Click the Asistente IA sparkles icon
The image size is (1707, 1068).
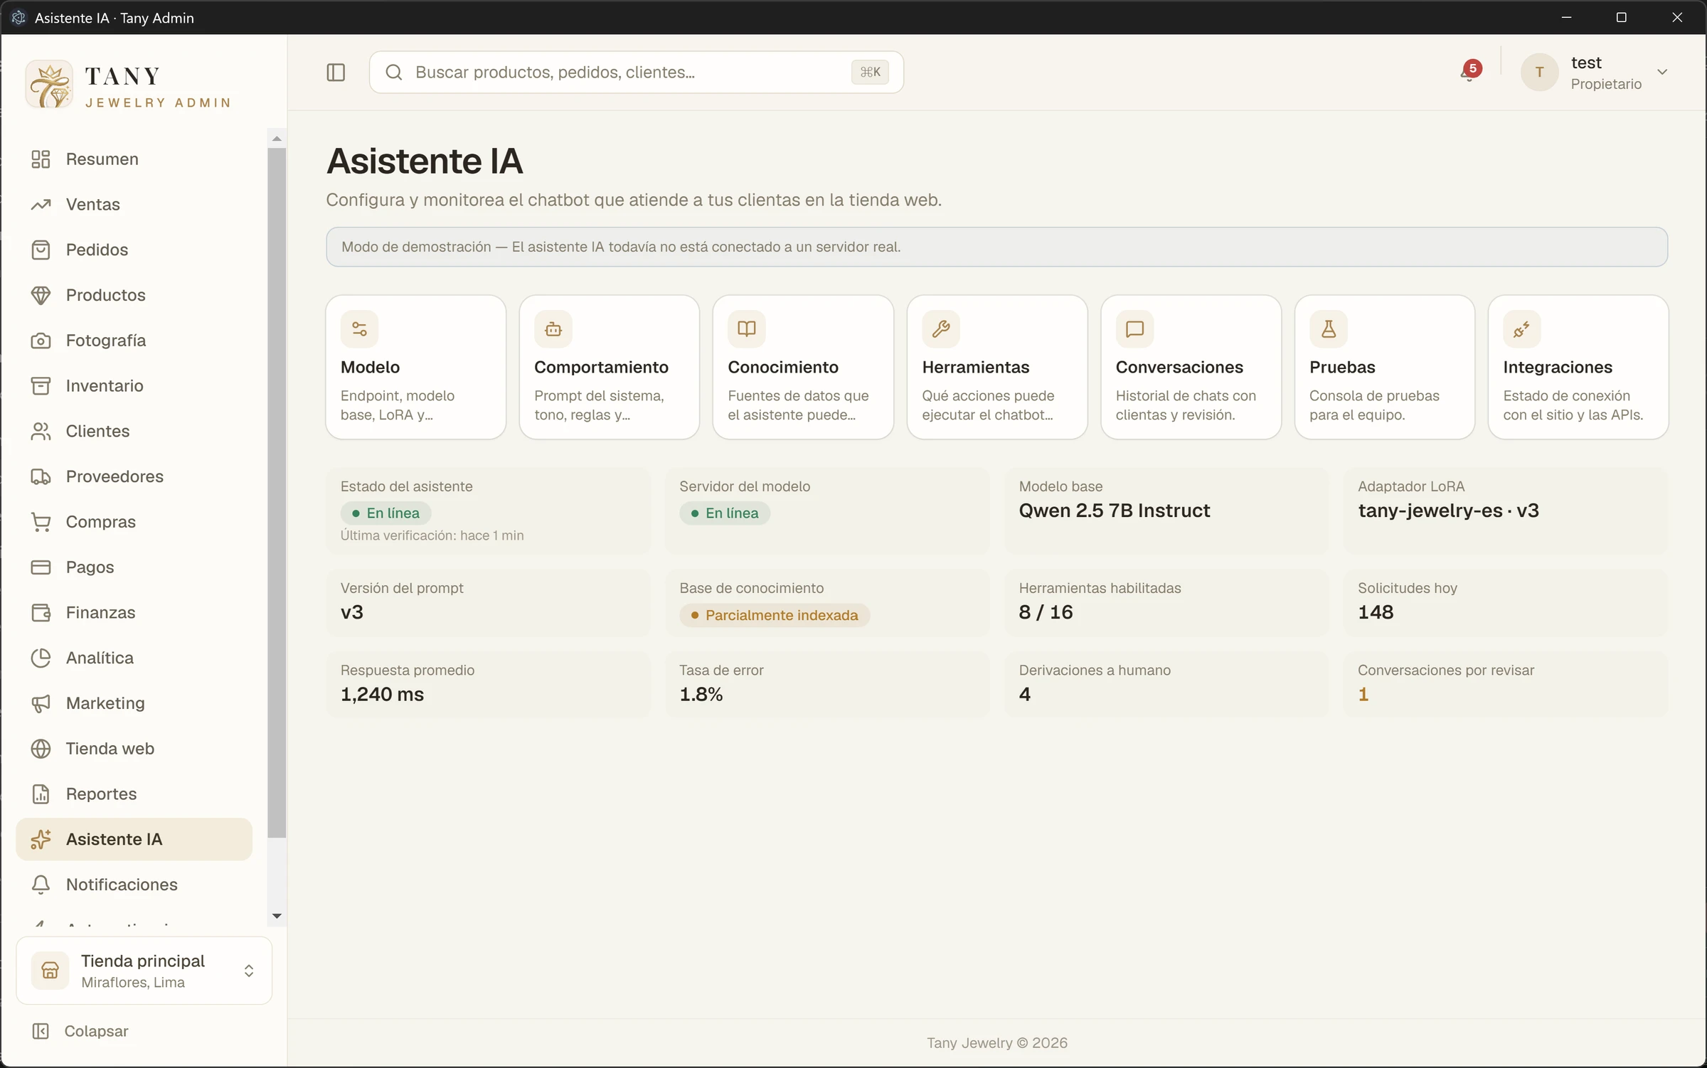(x=41, y=839)
